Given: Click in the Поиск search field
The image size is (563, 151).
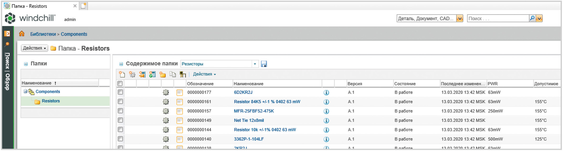Looking at the screenshot, I should [x=497, y=18].
